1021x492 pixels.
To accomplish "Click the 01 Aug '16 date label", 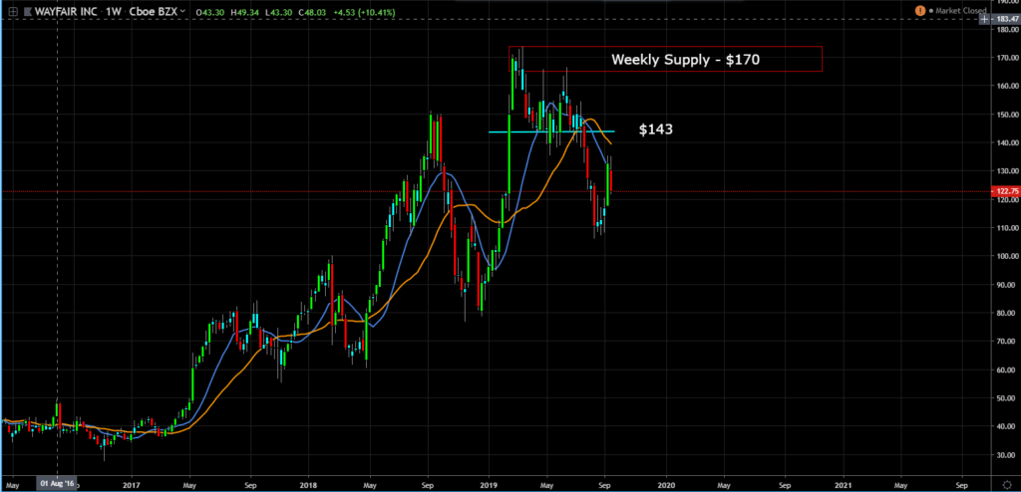I will click(x=57, y=485).
